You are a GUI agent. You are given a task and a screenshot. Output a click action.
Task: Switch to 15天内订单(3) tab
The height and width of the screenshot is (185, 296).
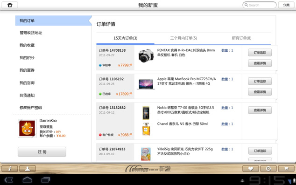click(125, 38)
